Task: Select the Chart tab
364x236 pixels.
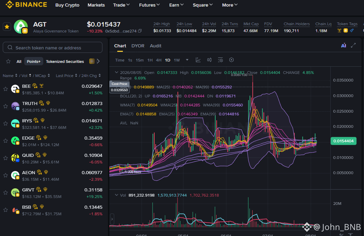Action: pos(120,46)
